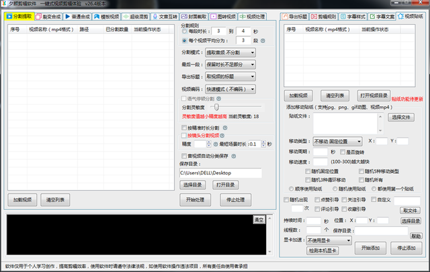
Task: Open the 显卡加速 dropdown
Action: coord(329,240)
